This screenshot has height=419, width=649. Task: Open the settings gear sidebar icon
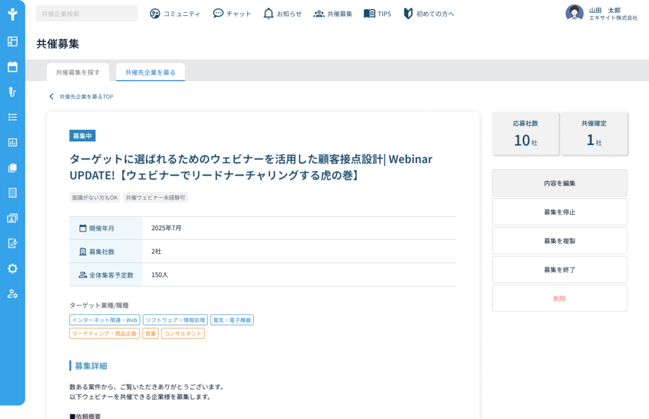[13, 269]
